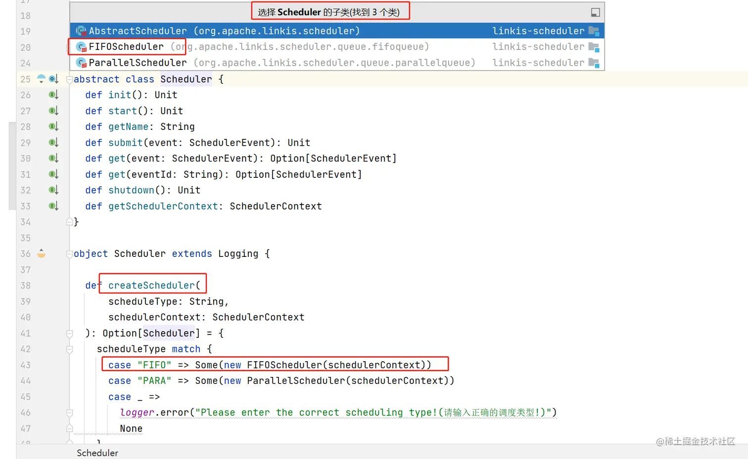This screenshot has width=748, height=459.
Task: Open the implementations gutter icon for init()
Action: click(53, 95)
